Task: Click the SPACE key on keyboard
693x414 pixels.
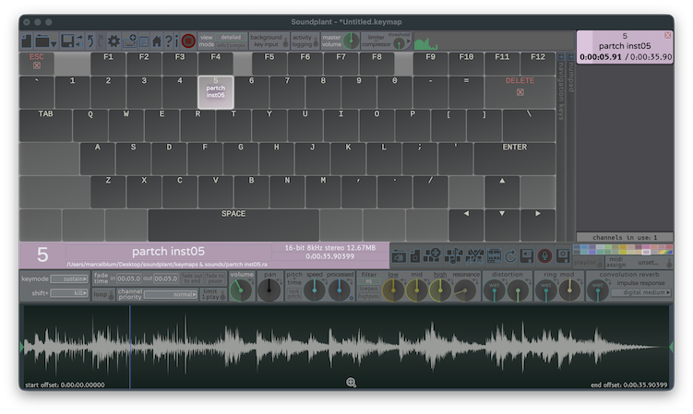Action: coord(233,225)
